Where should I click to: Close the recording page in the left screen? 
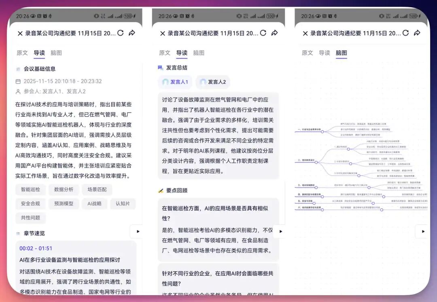click(20, 34)
